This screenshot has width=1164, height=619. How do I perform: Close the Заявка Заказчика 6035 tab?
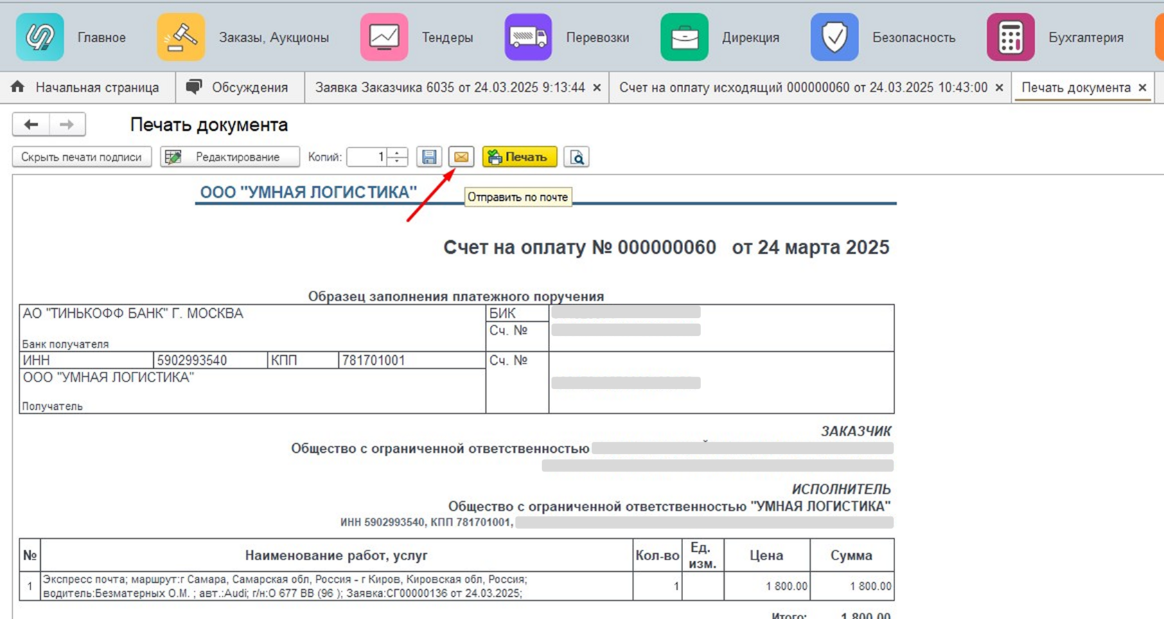coord(597,88)
